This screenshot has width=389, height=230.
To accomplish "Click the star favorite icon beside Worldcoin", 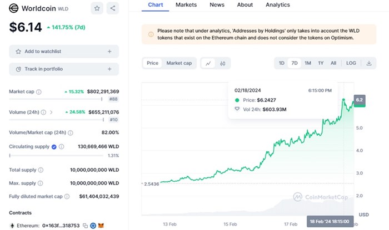I will tap(97, 8).
